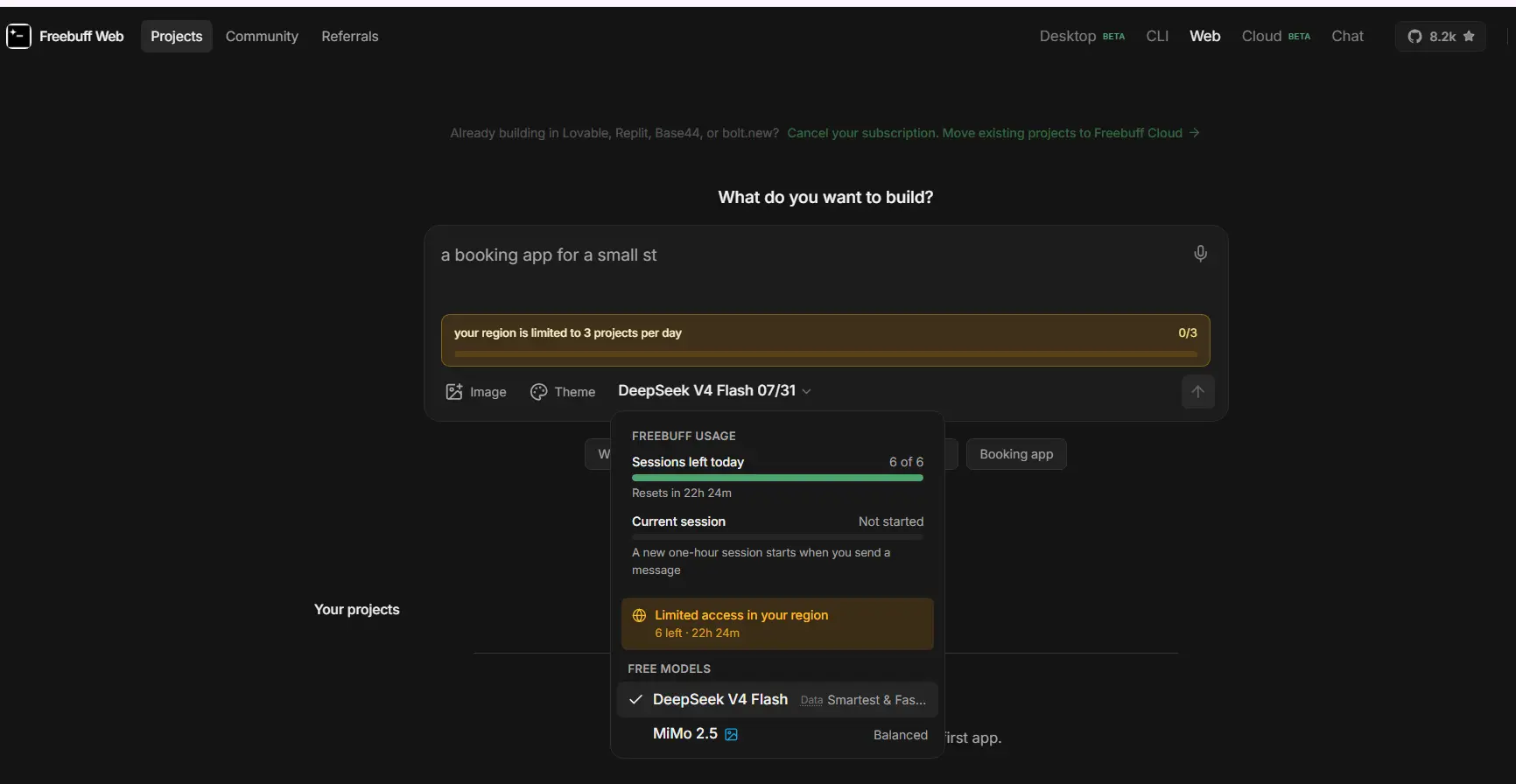Screen dimensions: 1516x784
Task: Click the 'FREE MODELS' section header
Action: tap(670, 669)
